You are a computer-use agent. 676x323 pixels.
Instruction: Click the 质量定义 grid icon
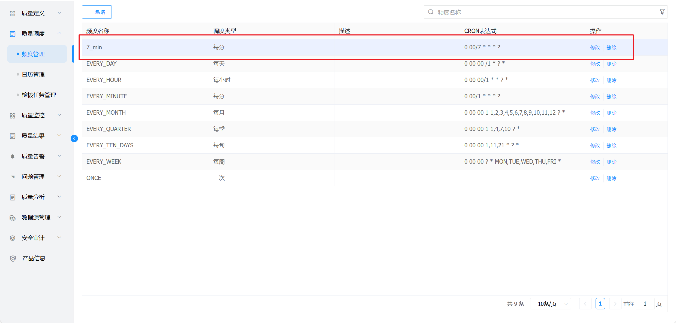13,13
